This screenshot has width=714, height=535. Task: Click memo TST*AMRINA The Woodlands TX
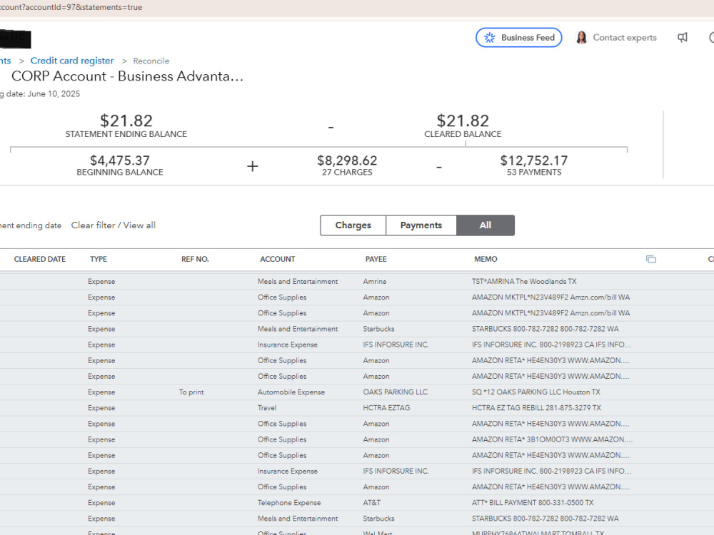[524, 282]
